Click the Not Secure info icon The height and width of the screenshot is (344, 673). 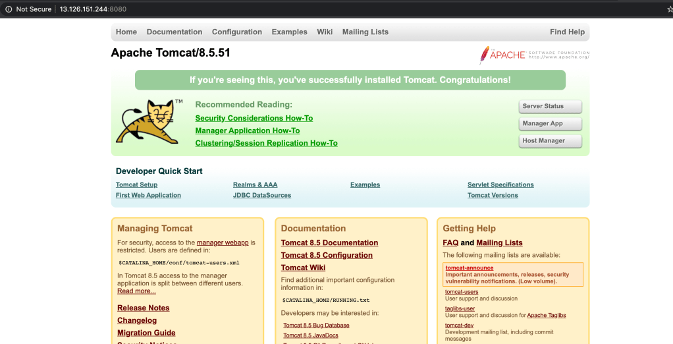(x=9, y=9)
